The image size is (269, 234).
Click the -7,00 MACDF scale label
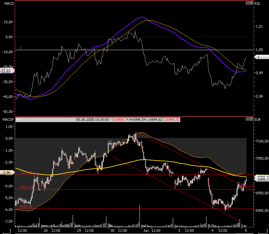click(x=9, y=221)
